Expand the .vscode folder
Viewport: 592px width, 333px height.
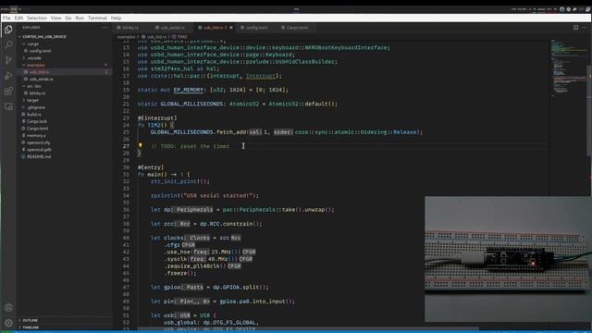pos(34,57)
